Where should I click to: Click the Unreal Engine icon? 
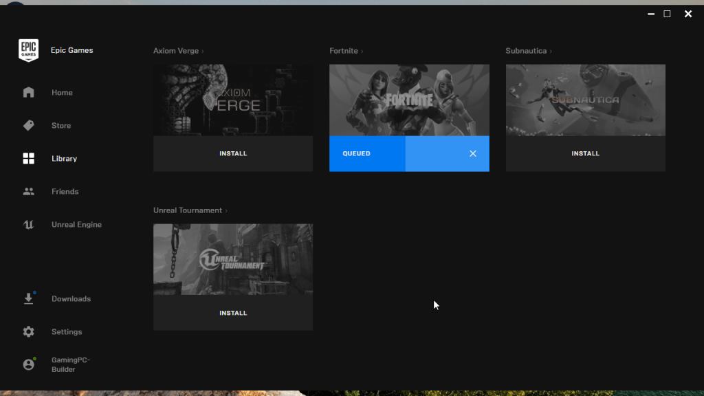tap(28, 224)
